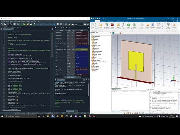Click the Variable explorer search icon

pos(67,27)
